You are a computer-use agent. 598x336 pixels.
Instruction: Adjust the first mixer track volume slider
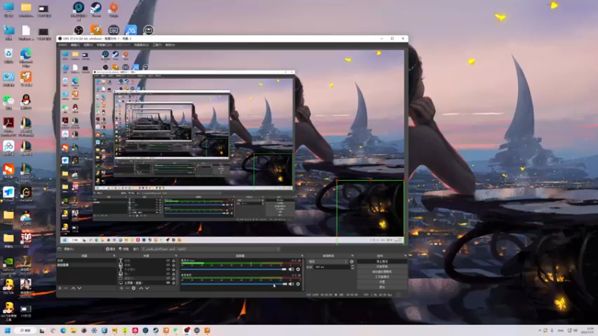[234, 269]
